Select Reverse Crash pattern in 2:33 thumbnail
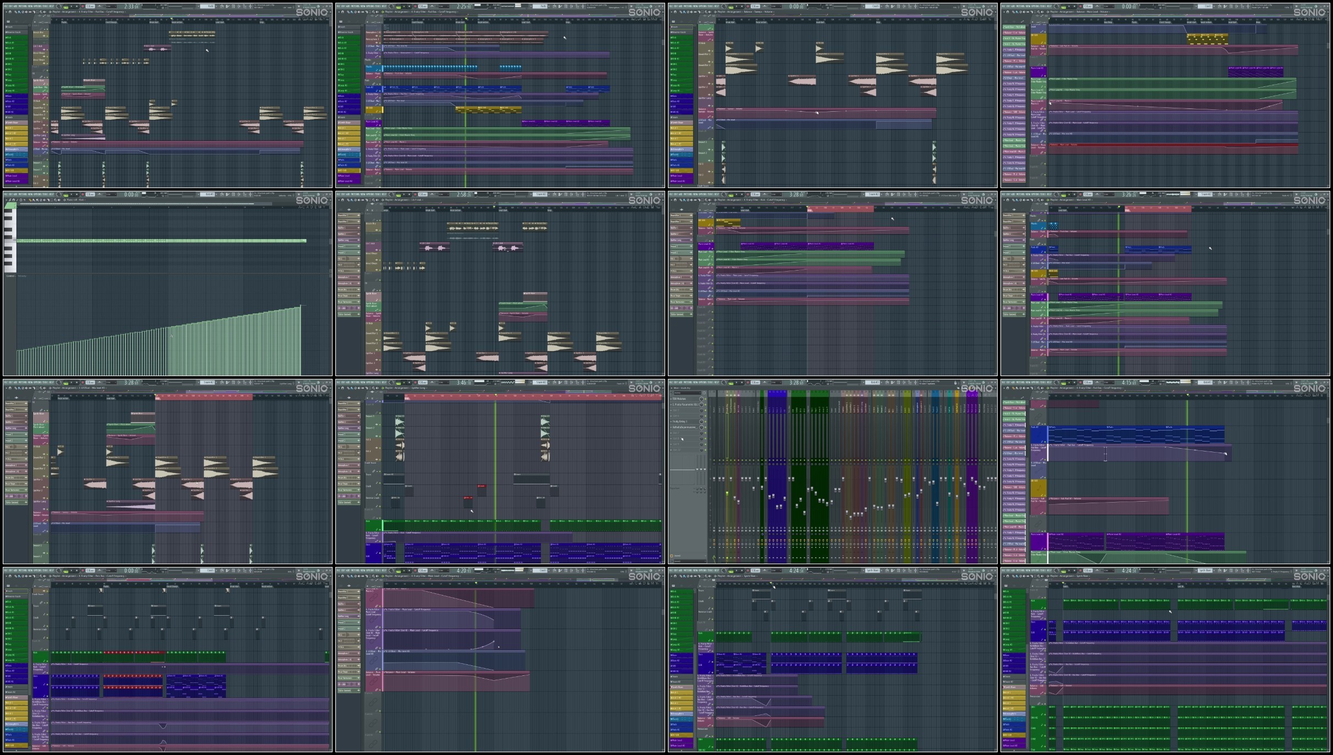Viewport: 1333px width, 755px height. pyautogui.click(x=16, y=32)
